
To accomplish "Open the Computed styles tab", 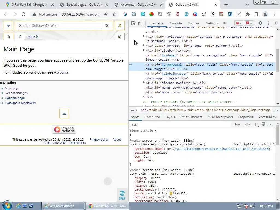I will click(152, 117).
